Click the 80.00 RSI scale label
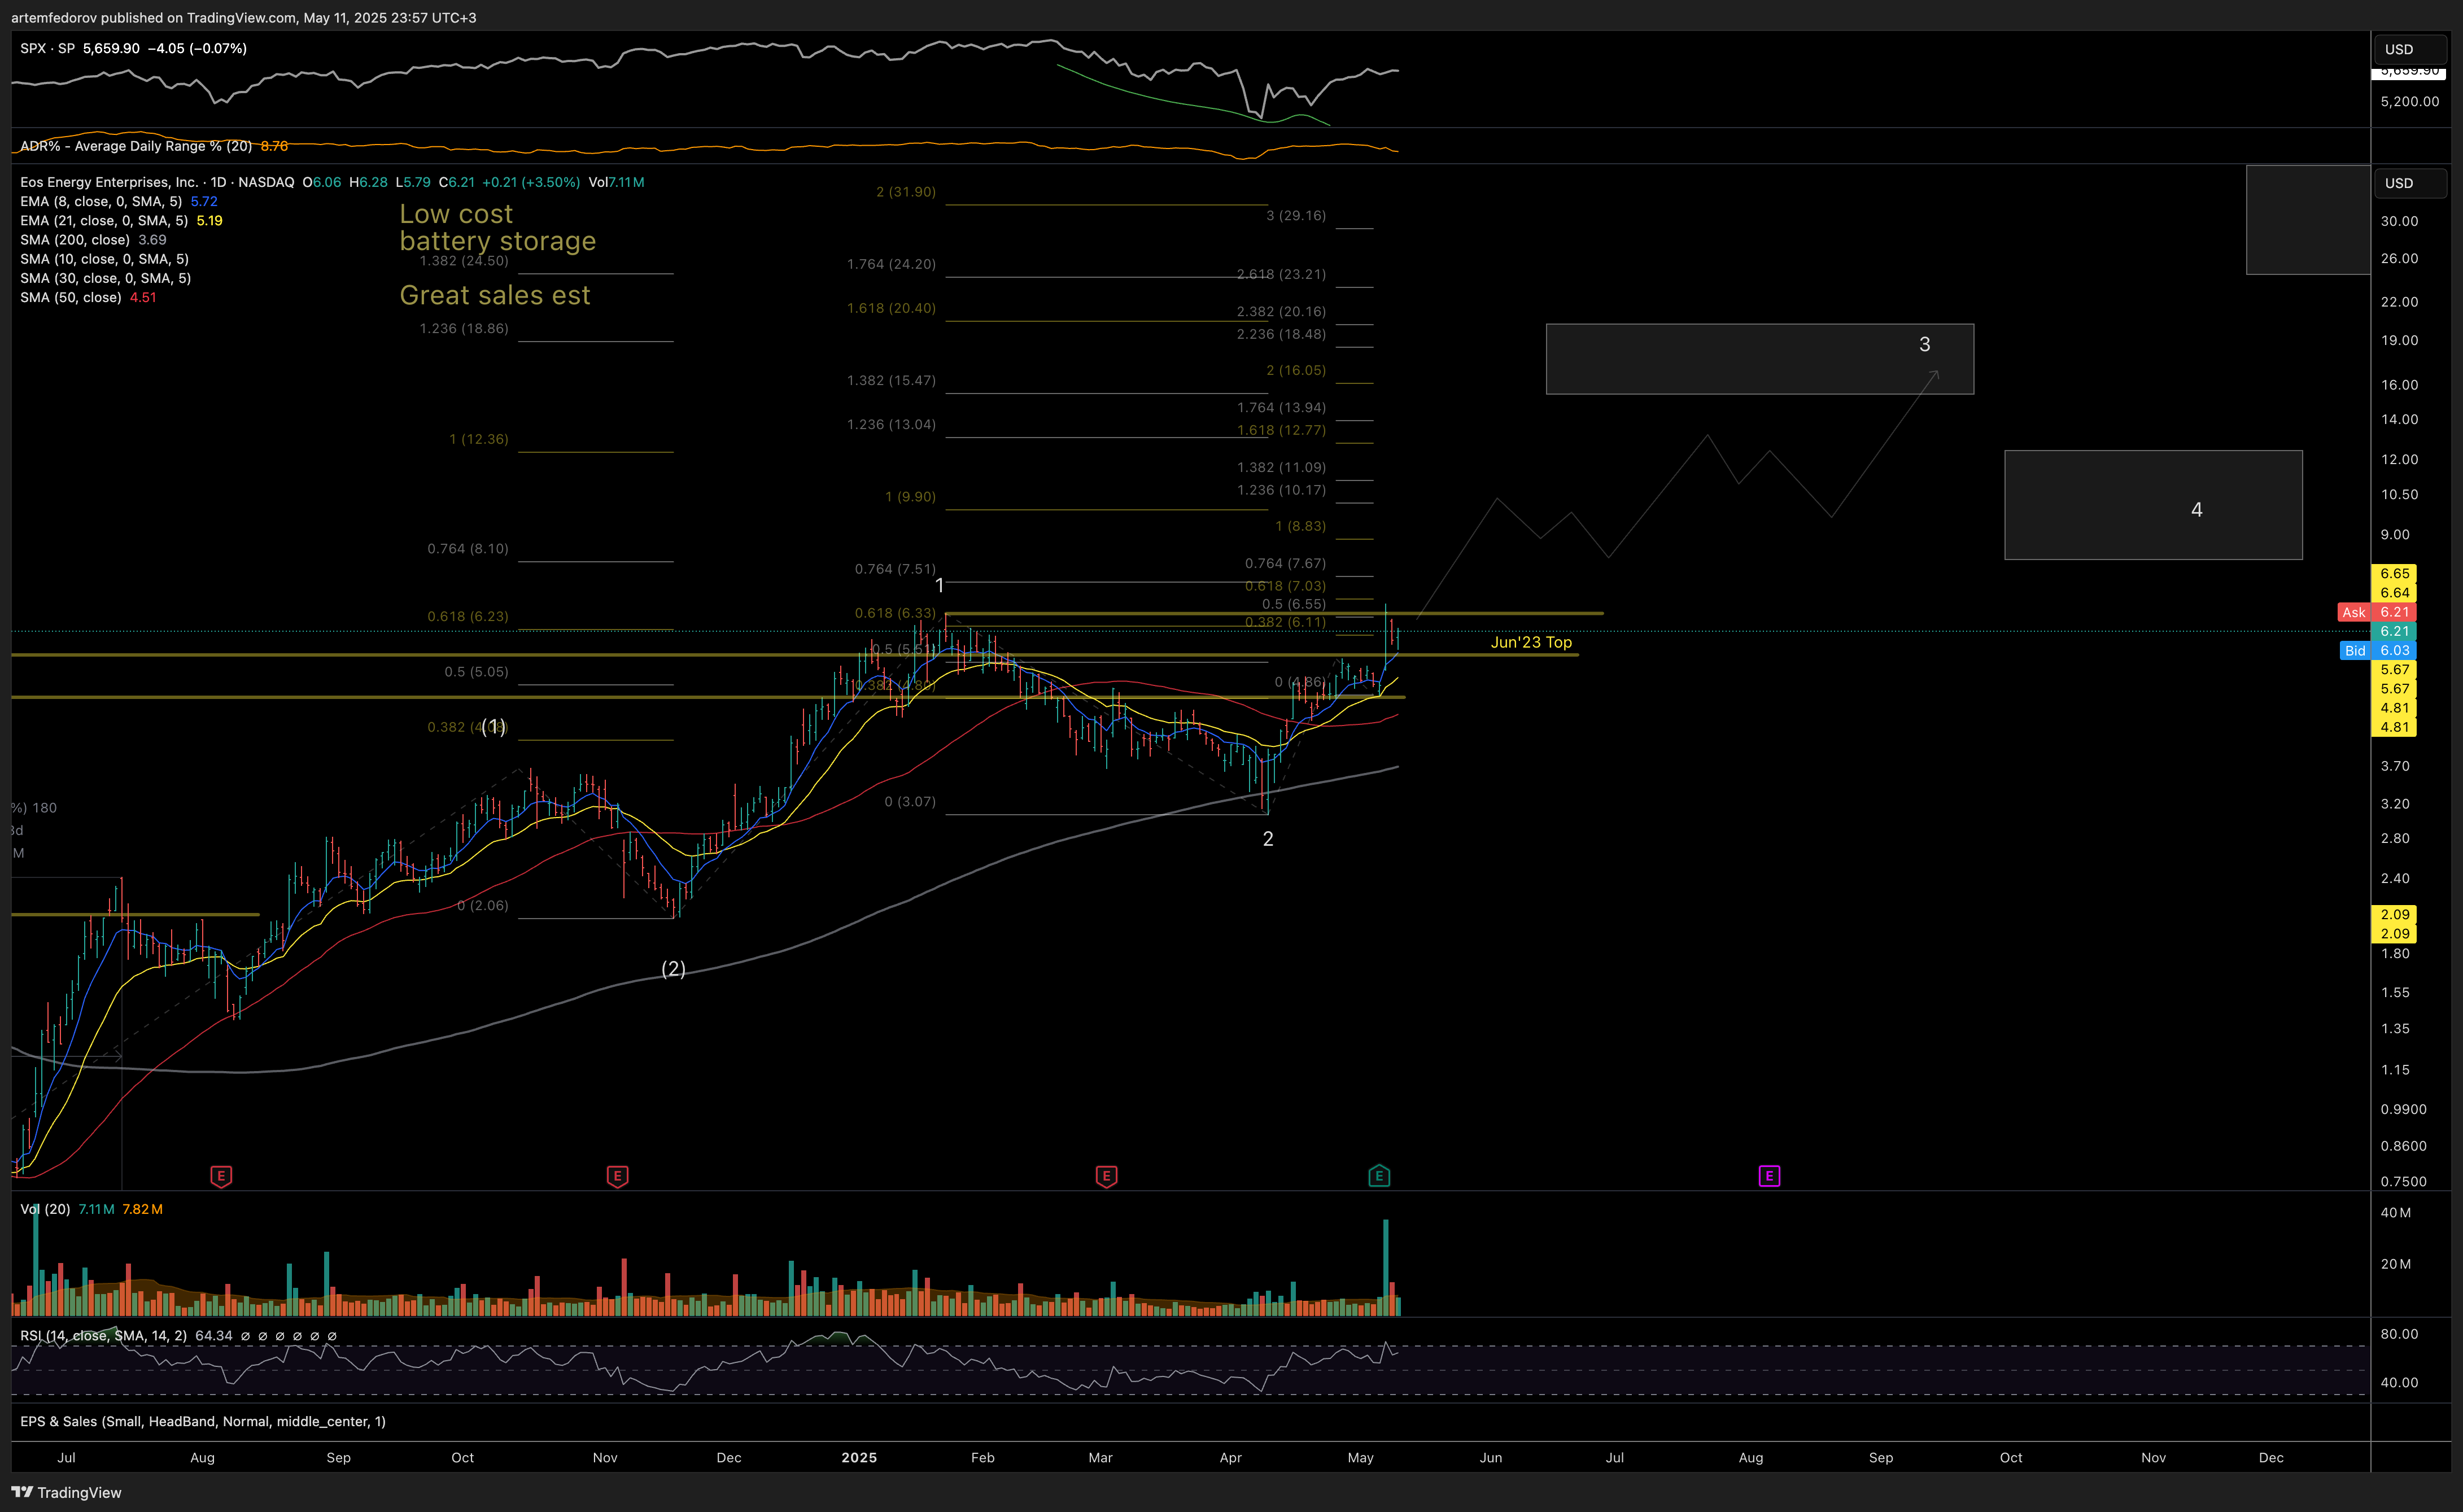 click(2399, 1334)
